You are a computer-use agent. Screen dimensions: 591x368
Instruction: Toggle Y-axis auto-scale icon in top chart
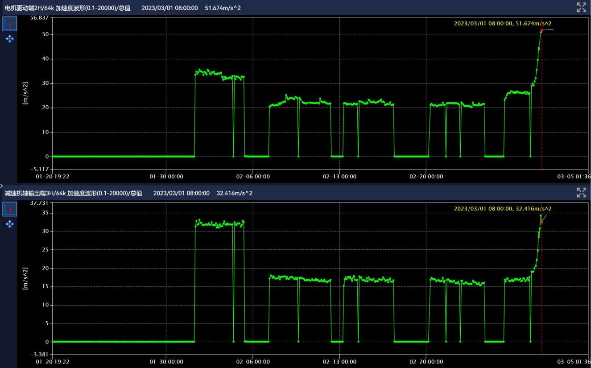click(10, 24)
